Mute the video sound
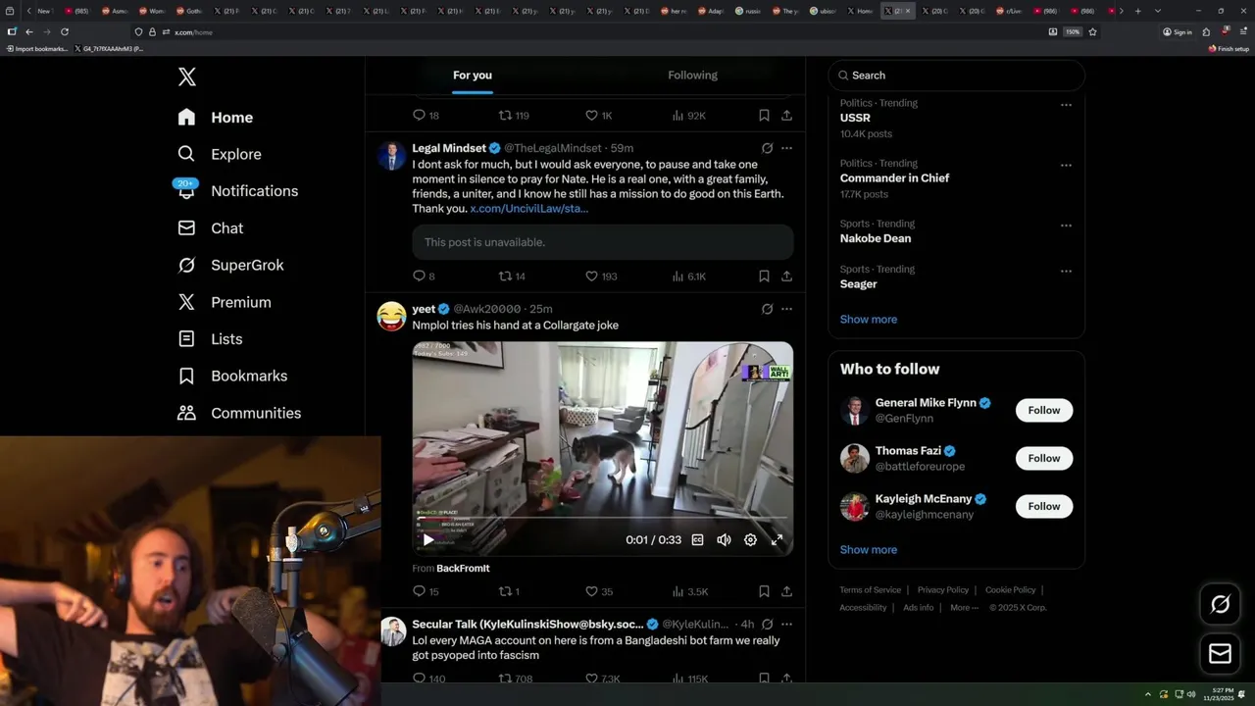1255x706 pixels. point(724,539)
